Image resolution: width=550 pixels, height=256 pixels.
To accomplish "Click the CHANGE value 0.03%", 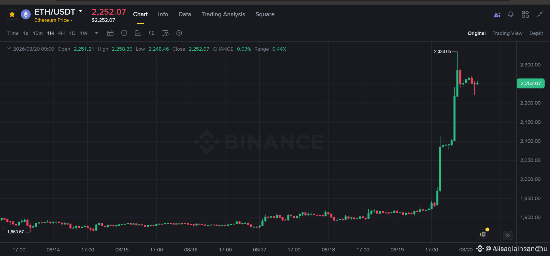I will coord(244,49).
